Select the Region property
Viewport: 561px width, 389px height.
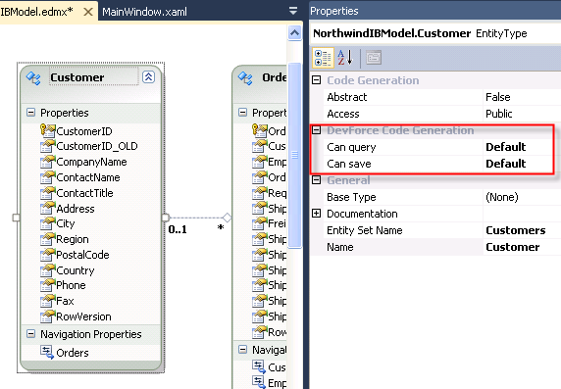click(x=73, y=239)
